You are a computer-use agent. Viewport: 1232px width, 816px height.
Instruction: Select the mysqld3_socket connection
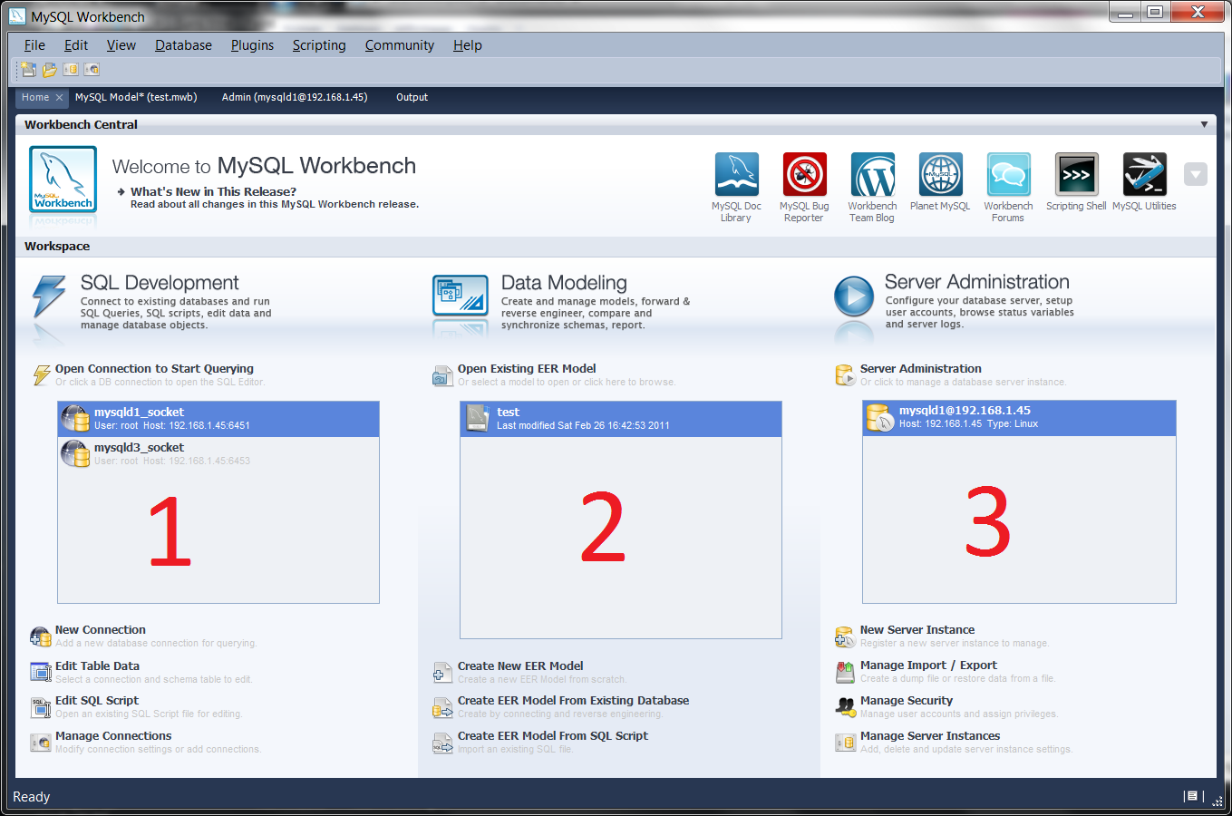218,454
